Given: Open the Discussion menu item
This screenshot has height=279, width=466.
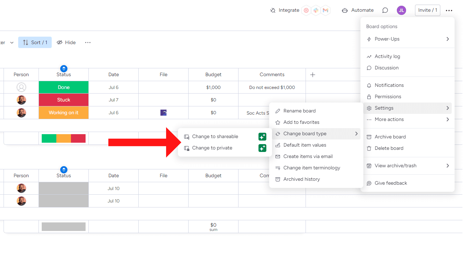Looking at the screenshot, I should pos(408,68).
